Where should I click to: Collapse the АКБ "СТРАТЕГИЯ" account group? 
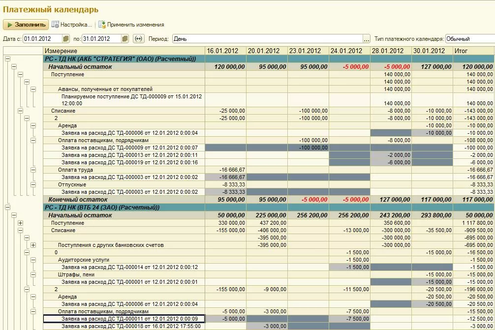coord(7,59)
